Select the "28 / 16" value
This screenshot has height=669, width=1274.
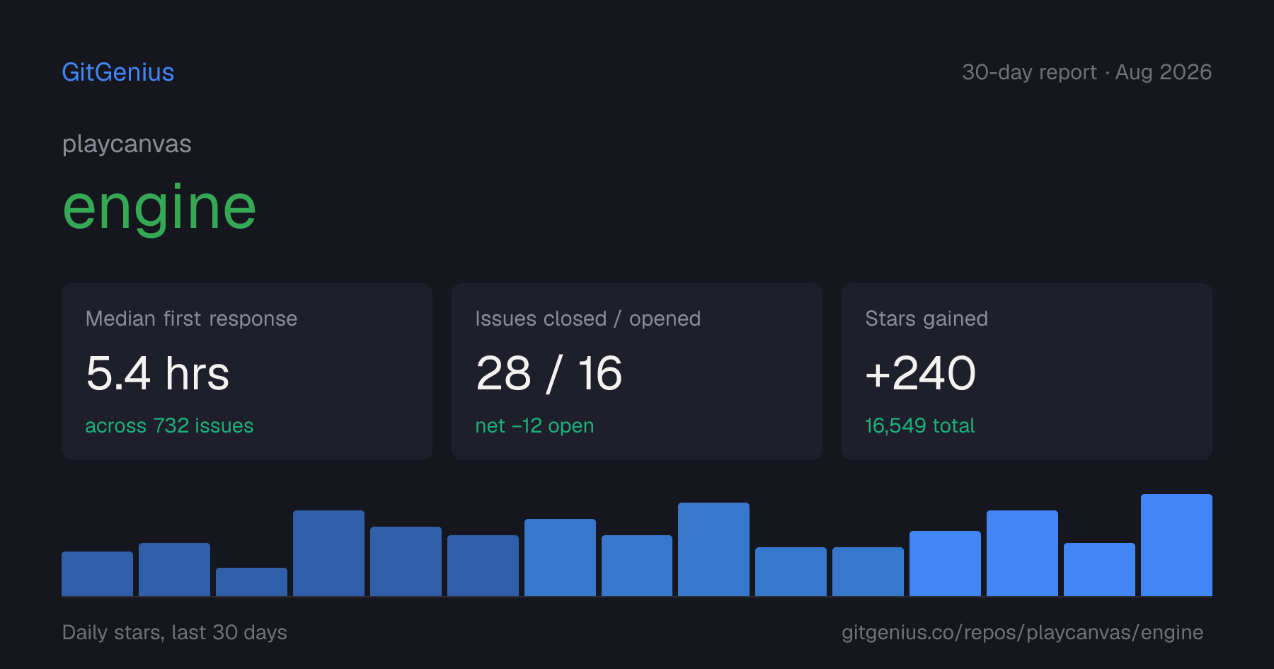tap(549, 373)
